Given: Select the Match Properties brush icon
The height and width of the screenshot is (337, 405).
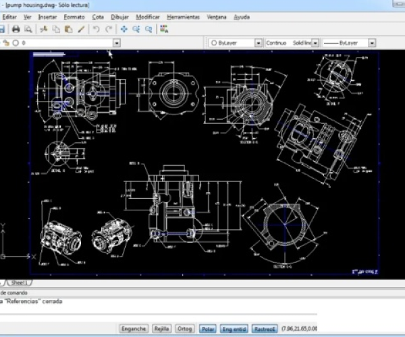Looking at the screenshot, I should coord(81,29).
